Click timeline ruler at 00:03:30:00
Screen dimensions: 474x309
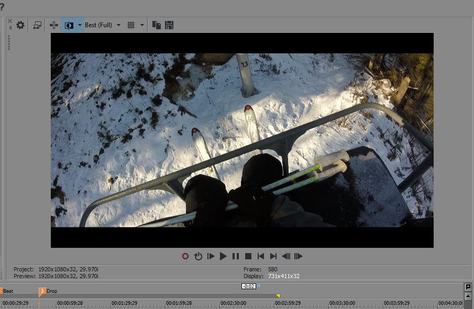342,303
